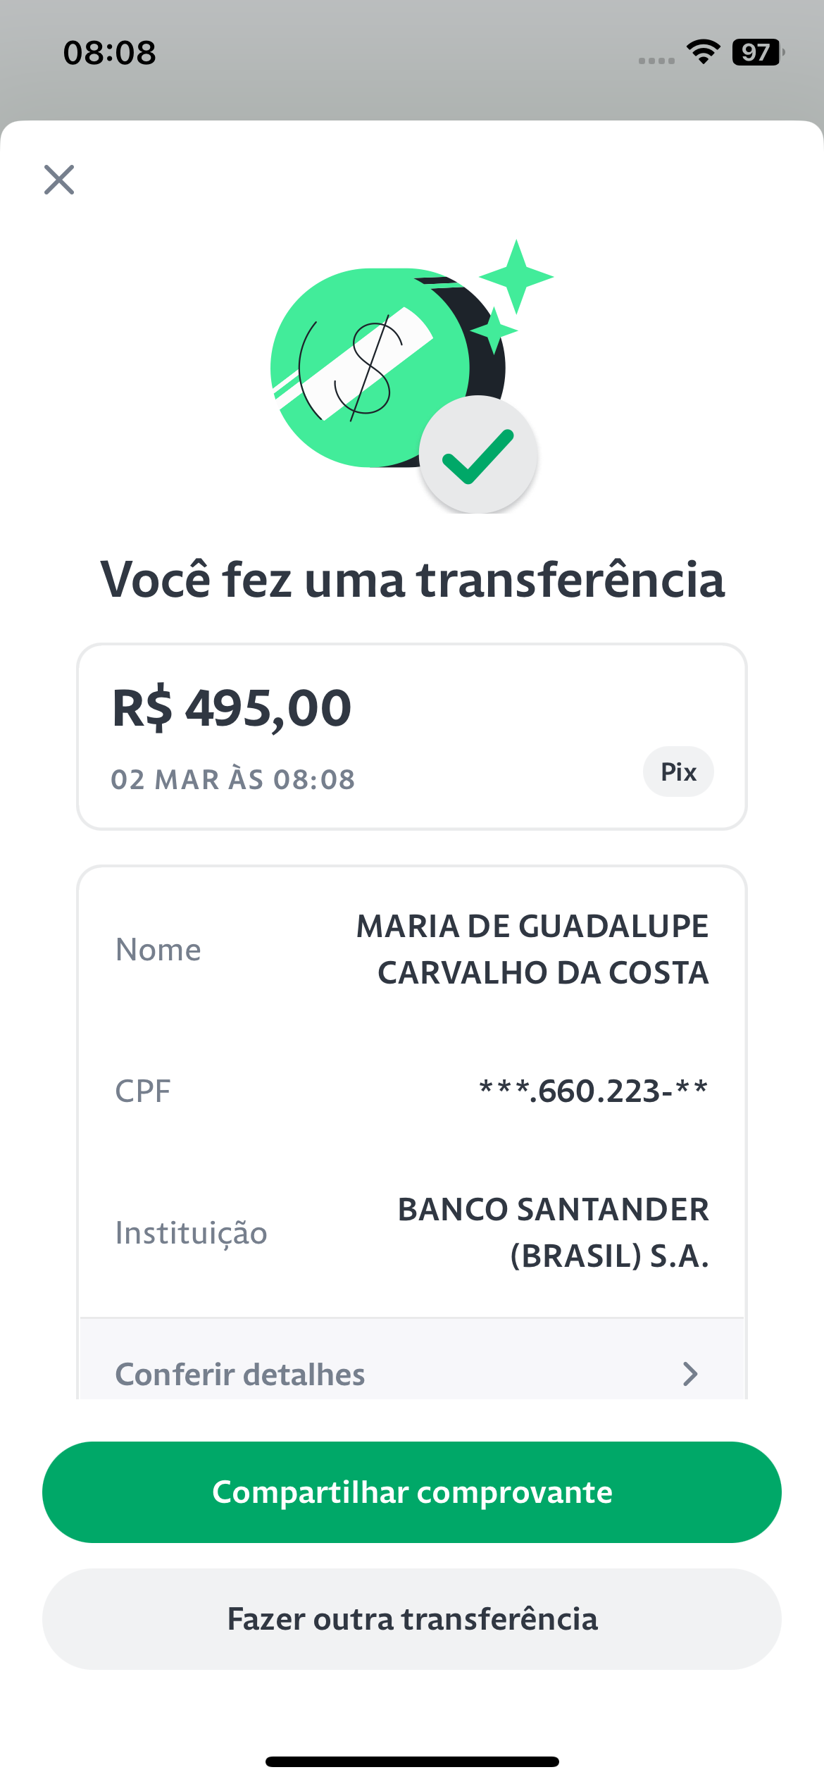The image size is (824, 1784).
Task: Click the battery indicator showing 97
Action: [x=759, y=52]
